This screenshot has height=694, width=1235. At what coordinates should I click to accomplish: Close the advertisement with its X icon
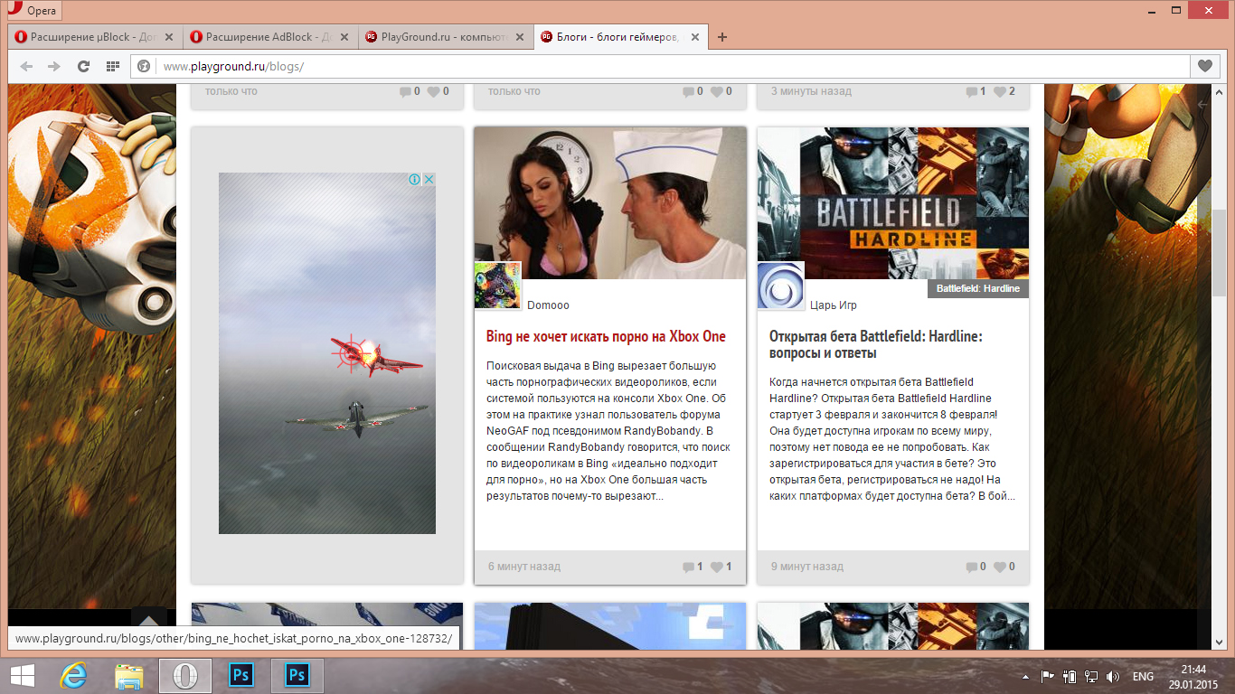[x=429, y=179]
